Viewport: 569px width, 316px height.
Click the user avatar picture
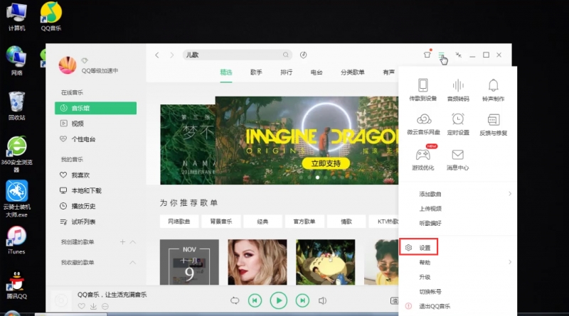[68, 65]
